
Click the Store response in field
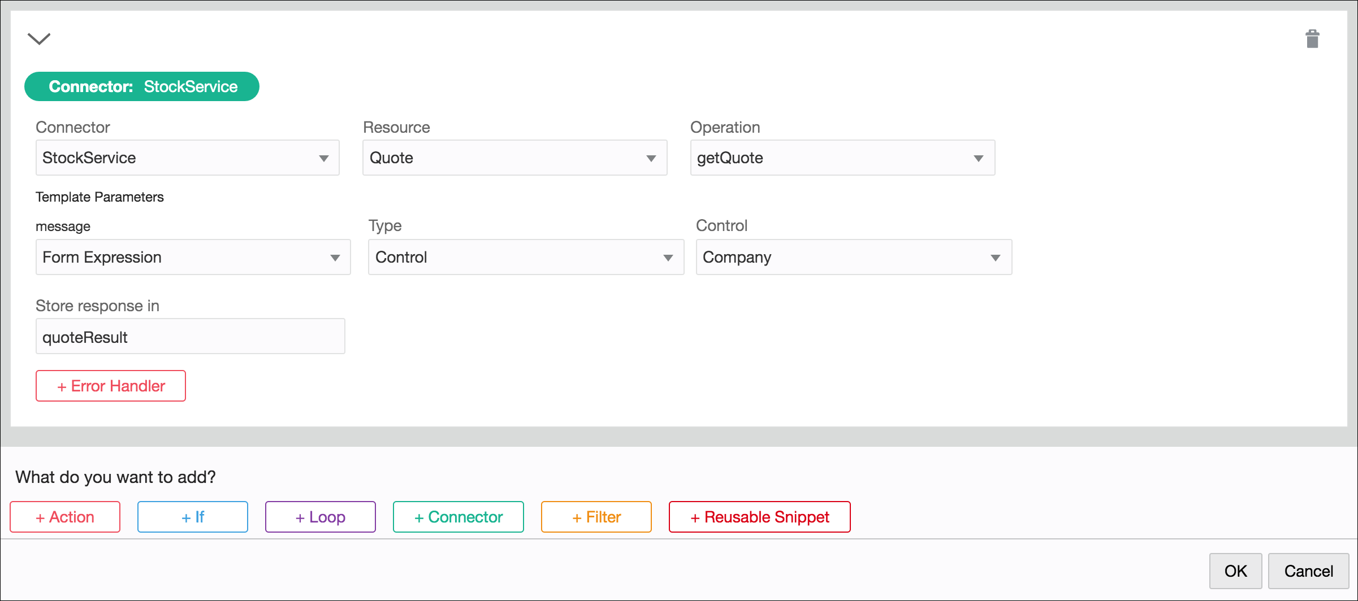click(x=190, y=337)
